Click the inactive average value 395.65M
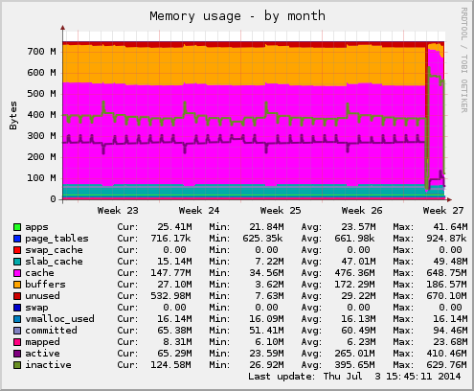Viewport: 474px width, 391px height. (355, 365)
